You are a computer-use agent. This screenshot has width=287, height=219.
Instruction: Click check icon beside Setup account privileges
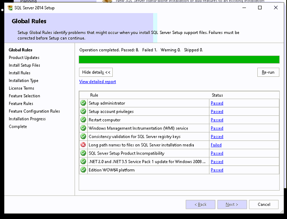83,112
